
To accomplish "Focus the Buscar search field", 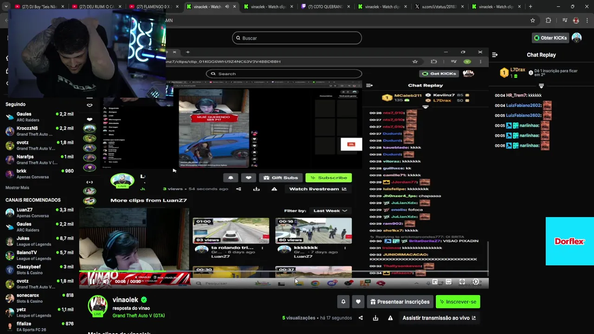I will tap(297, 38).
